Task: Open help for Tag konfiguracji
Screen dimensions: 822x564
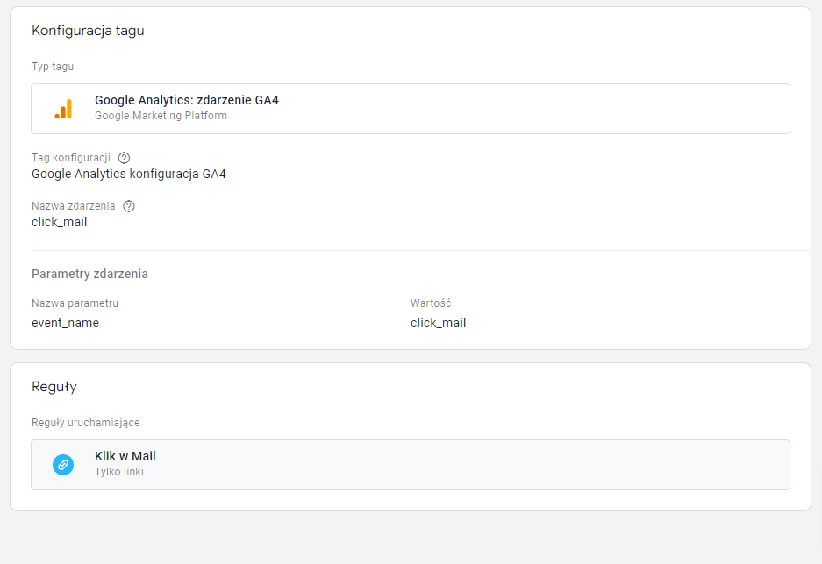Action: (x=124, y=158)
